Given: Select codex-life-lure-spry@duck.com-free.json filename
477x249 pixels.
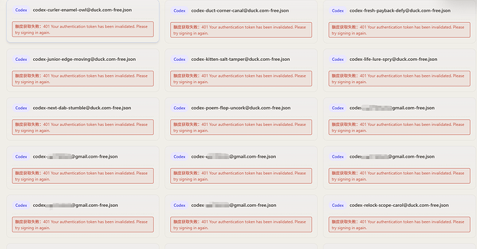Looking at the screenshot, I should pos(393,59).
